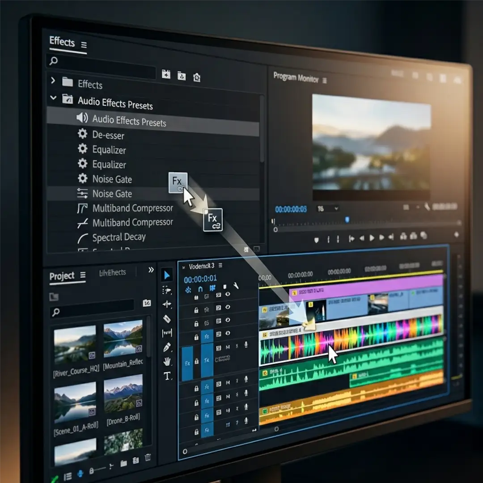Select the Type tool

click(167, 376)
